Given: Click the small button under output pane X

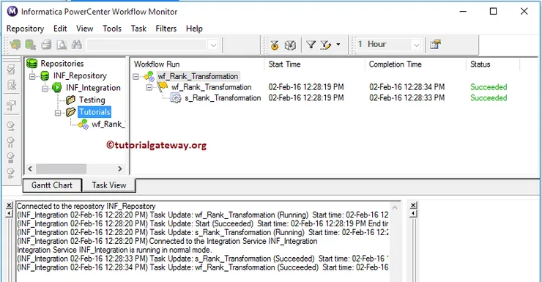Looking at the screenshot, I should 10,214.
